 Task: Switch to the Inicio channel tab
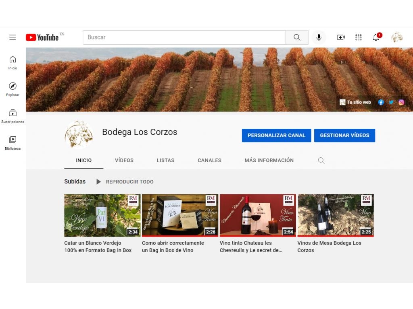[x=84, y=160]
